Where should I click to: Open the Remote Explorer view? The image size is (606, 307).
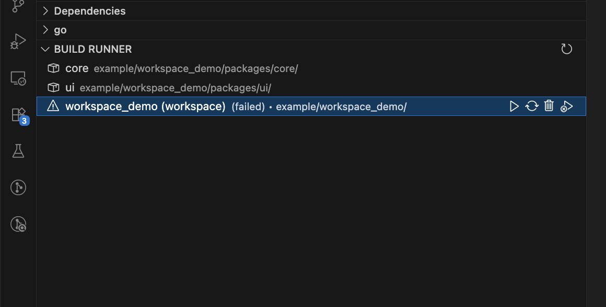click(18, 78)
